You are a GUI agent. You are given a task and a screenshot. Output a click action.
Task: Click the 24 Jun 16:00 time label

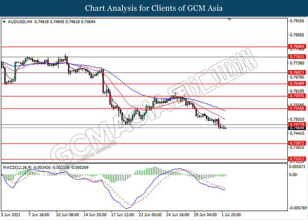point(178,215)
